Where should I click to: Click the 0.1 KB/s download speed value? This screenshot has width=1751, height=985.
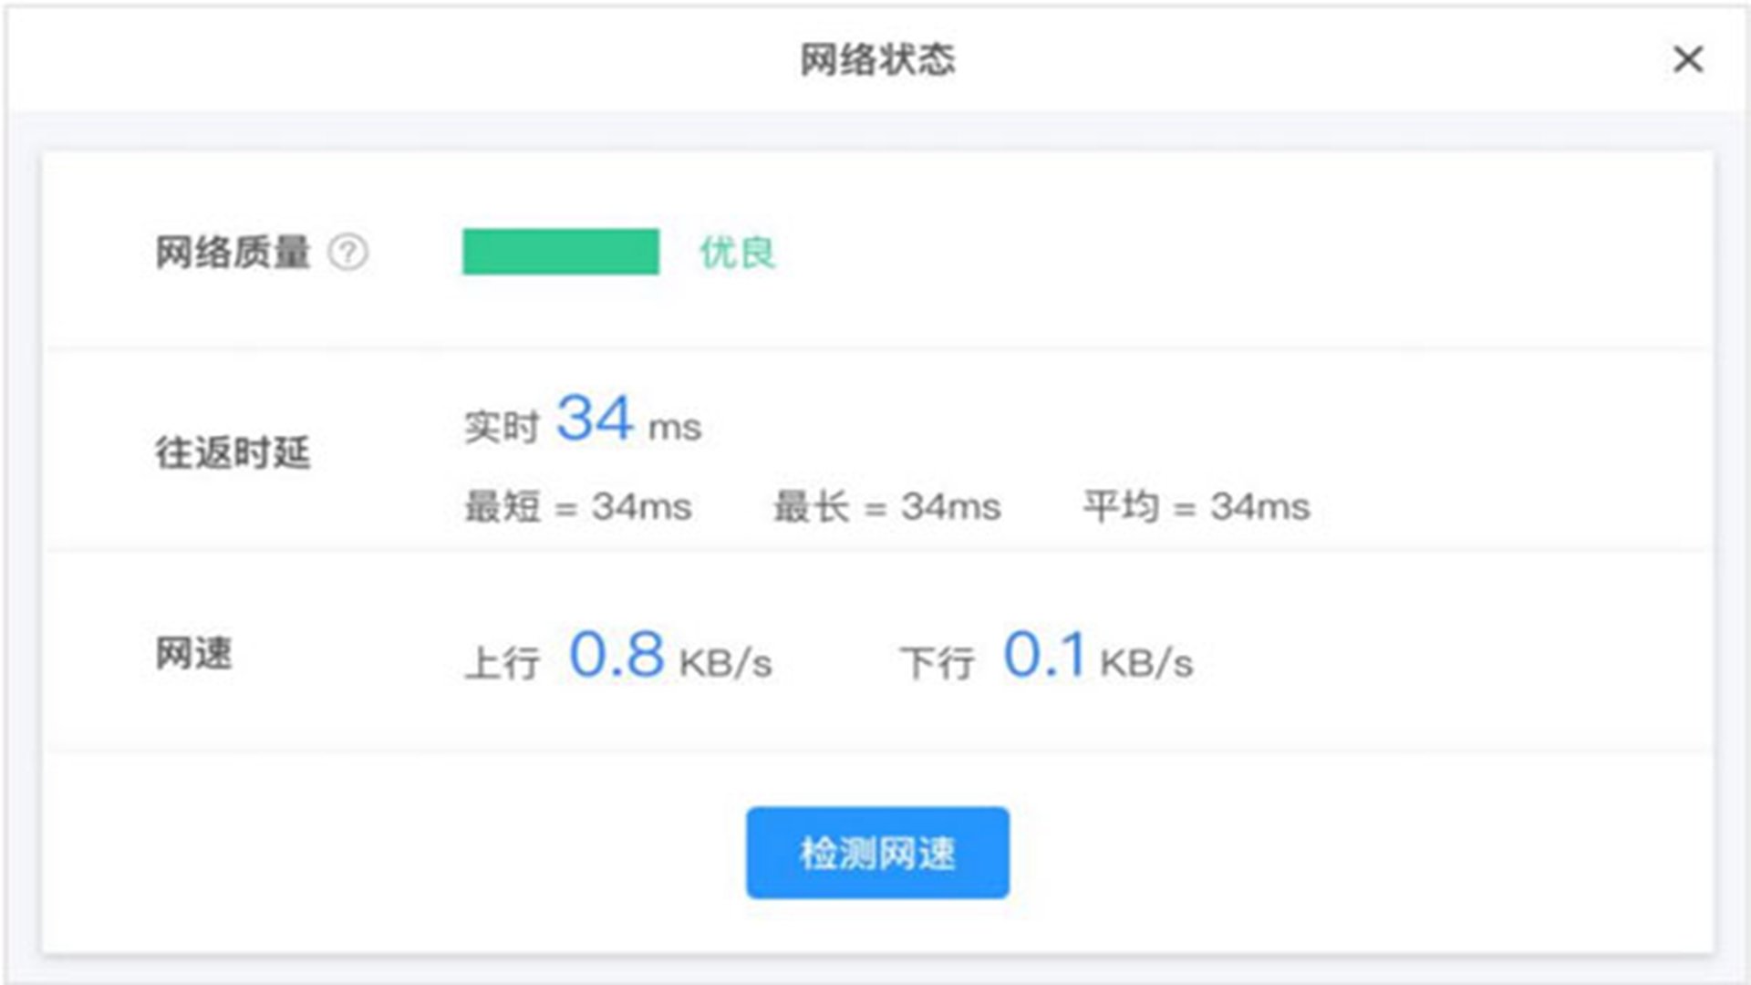pos(1044,655)
